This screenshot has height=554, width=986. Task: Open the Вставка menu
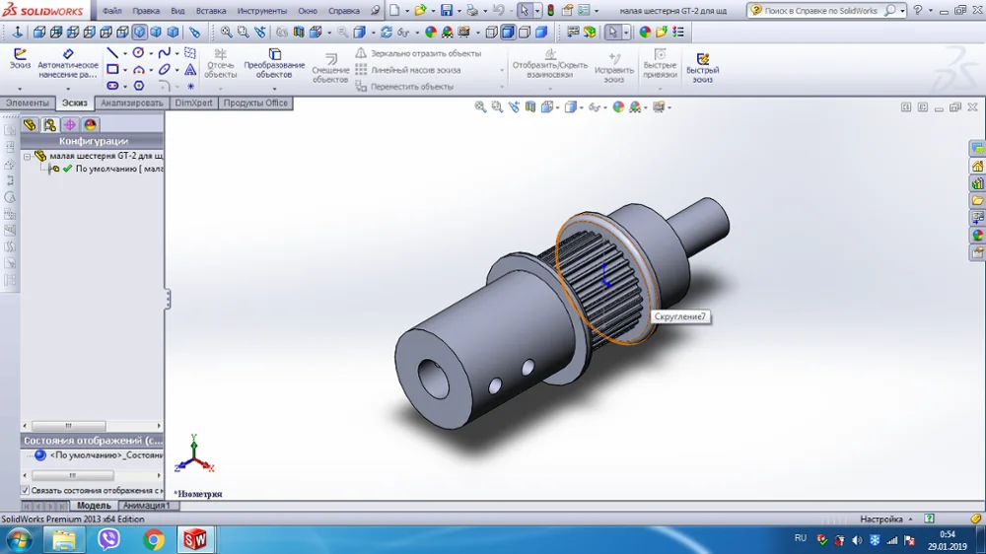tap(211, 11)
